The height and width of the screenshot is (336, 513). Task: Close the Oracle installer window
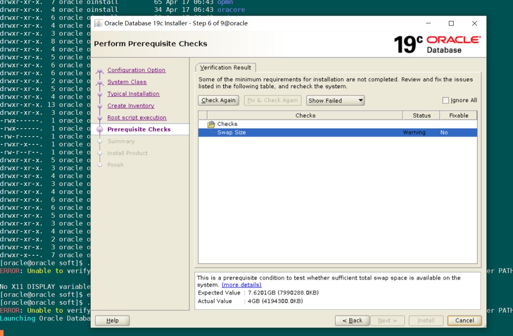[x=475, y=23]
